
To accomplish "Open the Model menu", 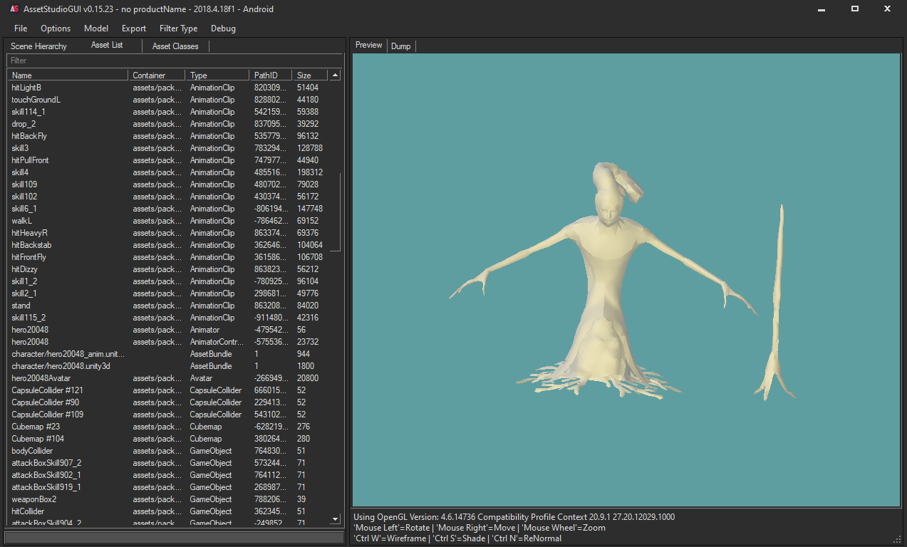I will 96,28.
